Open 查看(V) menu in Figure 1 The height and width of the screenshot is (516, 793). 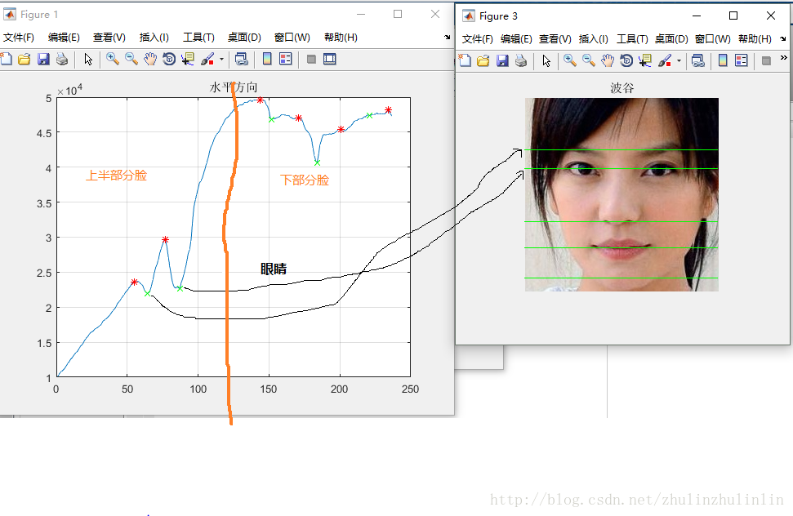click(x=109, y=38)
